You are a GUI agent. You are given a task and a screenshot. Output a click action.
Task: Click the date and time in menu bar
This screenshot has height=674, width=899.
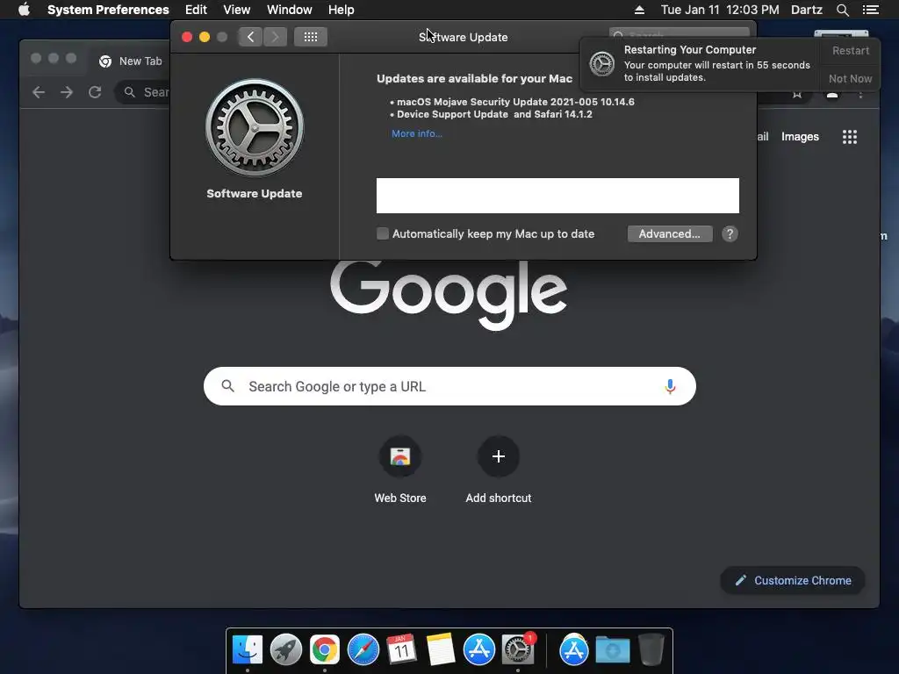coord(720,10)
